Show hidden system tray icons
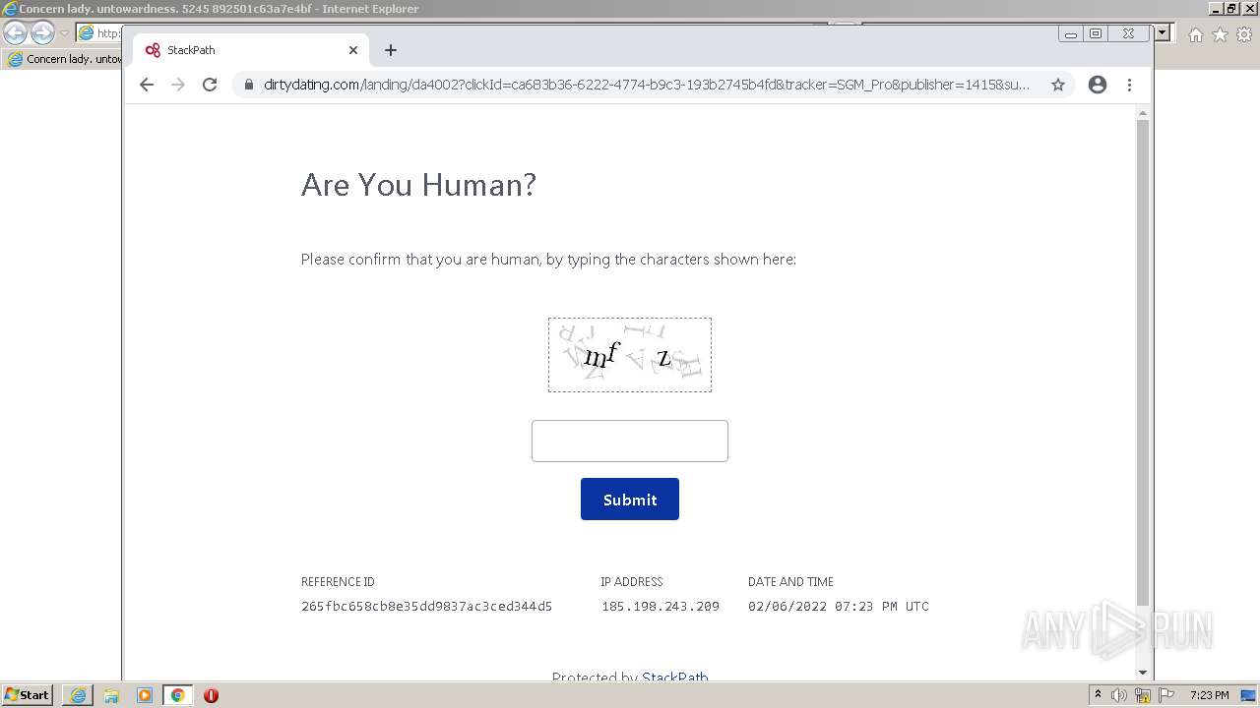Viewport: 1260px width, 708px height. (x=1098, y=695)
